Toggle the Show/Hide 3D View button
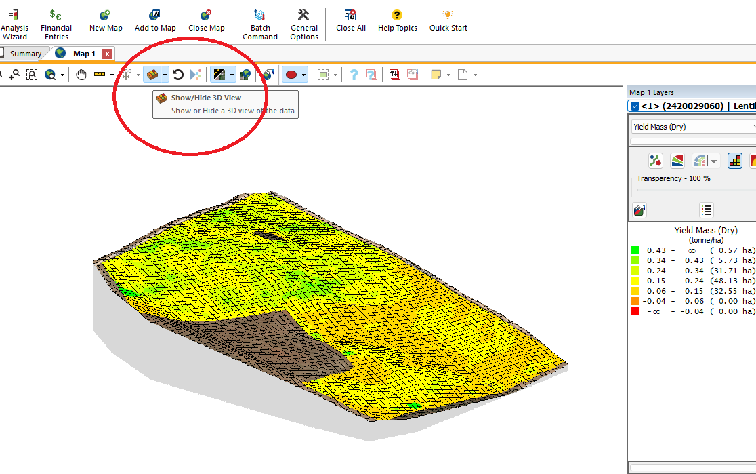Image resolution: width=756 pixels, height=474 pixels. pyautogui.click(x=152, y=75)
